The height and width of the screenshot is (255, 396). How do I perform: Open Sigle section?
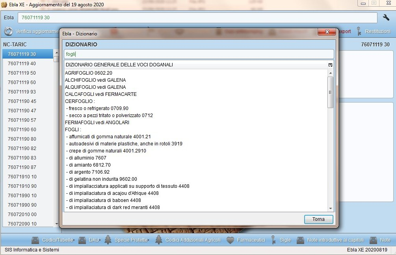click(285, 240)
